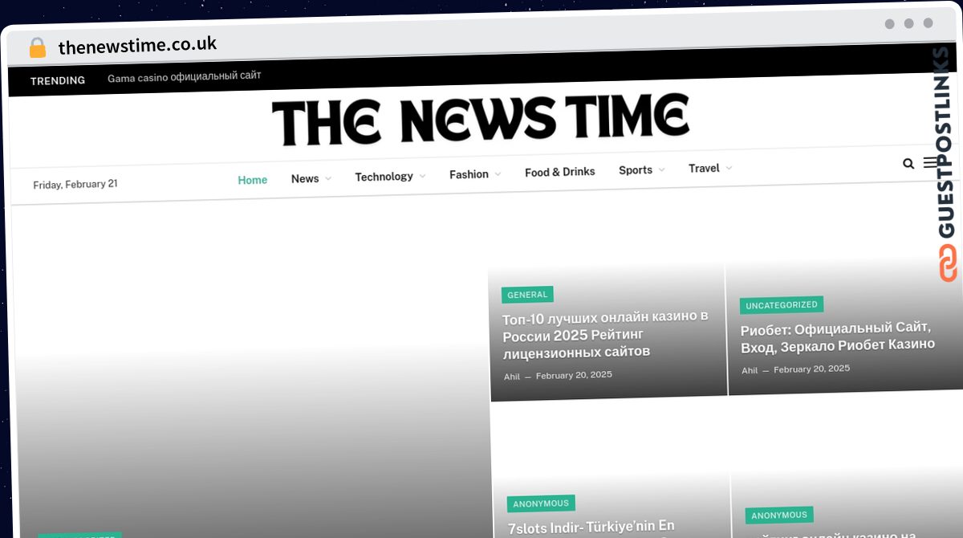The height and width of the screenshot is (538, 963).
Task: Click the padlock icon beside the URL
Action: [38, 48]
